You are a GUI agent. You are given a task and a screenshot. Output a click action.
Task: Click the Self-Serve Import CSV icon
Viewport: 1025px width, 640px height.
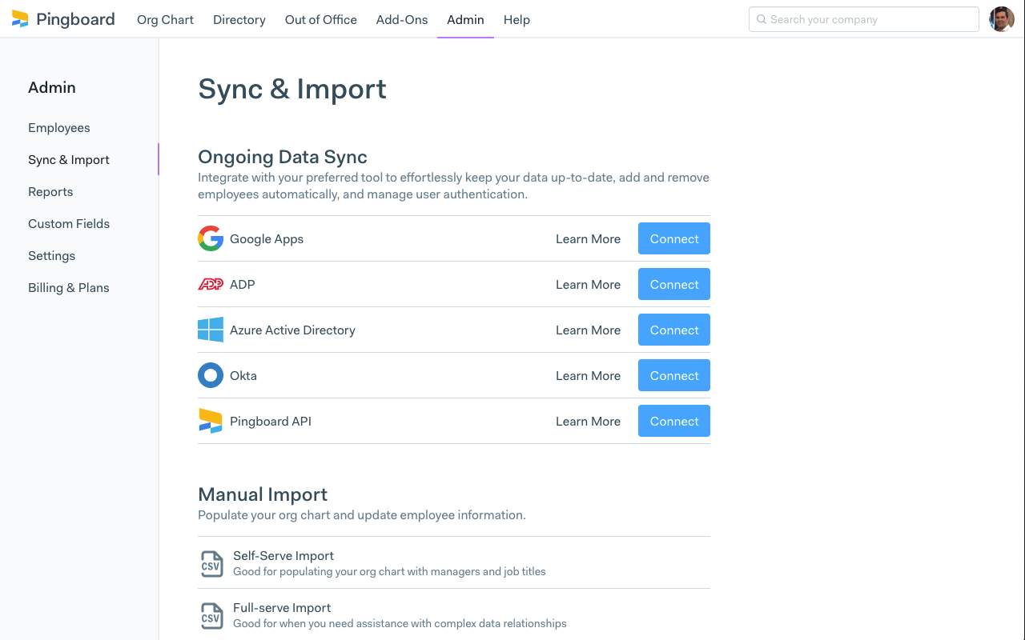click(x=211, y=562)
